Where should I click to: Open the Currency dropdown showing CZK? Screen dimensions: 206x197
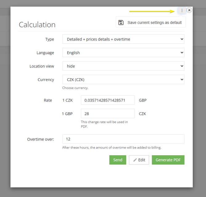123,79
